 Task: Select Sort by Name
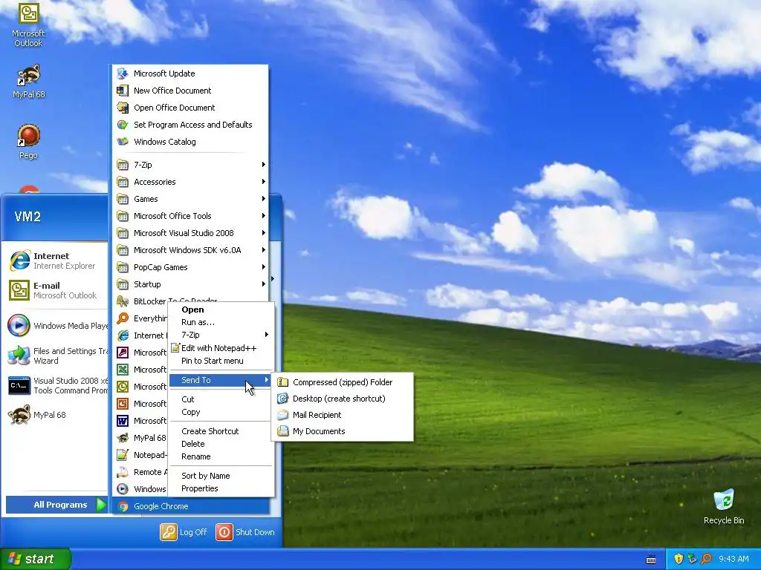(221, 476)
